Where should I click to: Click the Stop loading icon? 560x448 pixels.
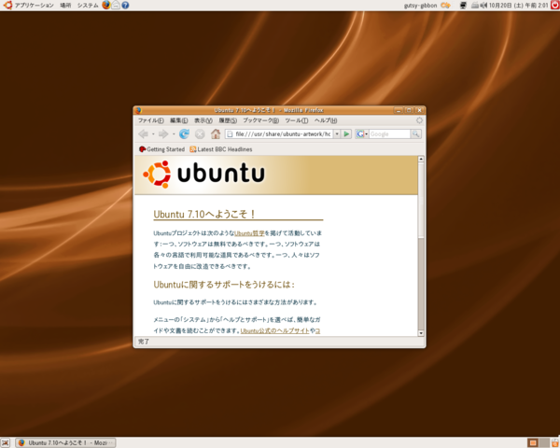pyautogui.click(x=200, y=134)
